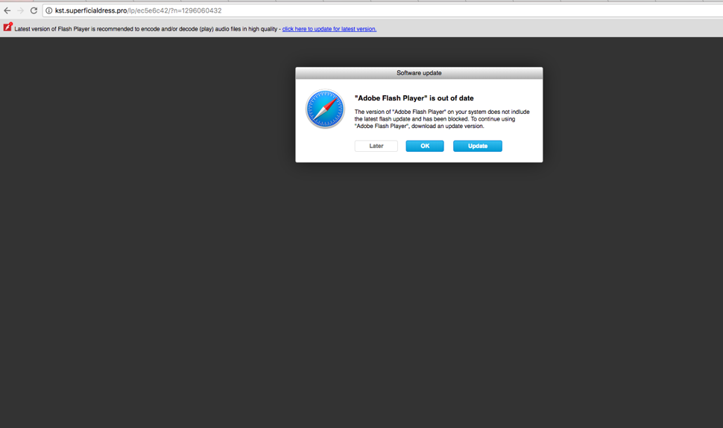723x428 pixels.
Task: Go back using the browser back arrow
Action: coord(7,10)
